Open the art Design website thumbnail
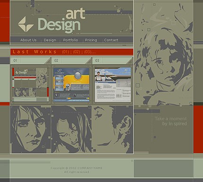The image size is (203, 182). pos(31,85)
